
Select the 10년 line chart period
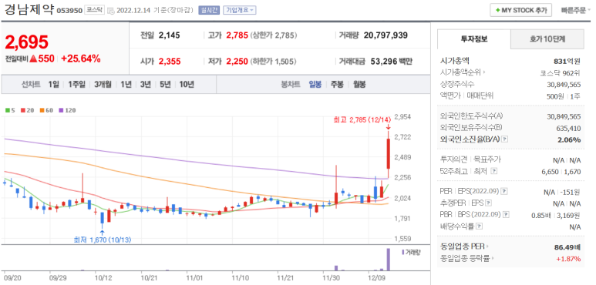click(x=187, y=84)
